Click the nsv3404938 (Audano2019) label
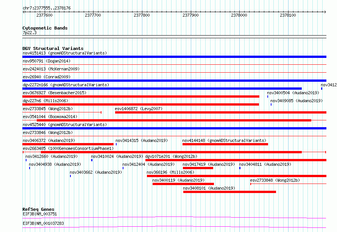The height and width of the screenshot is (232, 337). point(55,164)
